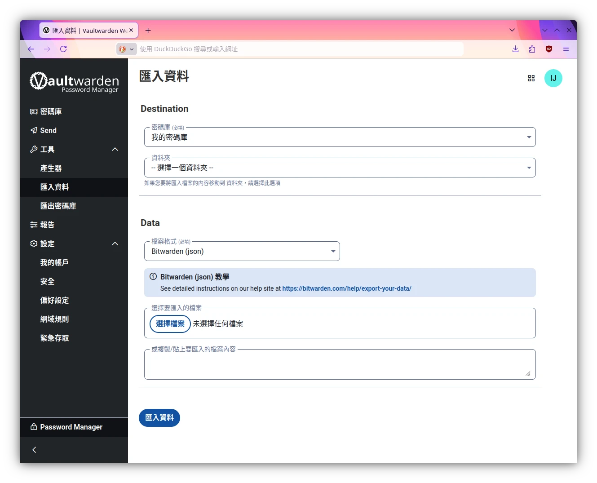Open the browser downloads panel
This screenshot has width=597, height=483.
pos(516,49)
